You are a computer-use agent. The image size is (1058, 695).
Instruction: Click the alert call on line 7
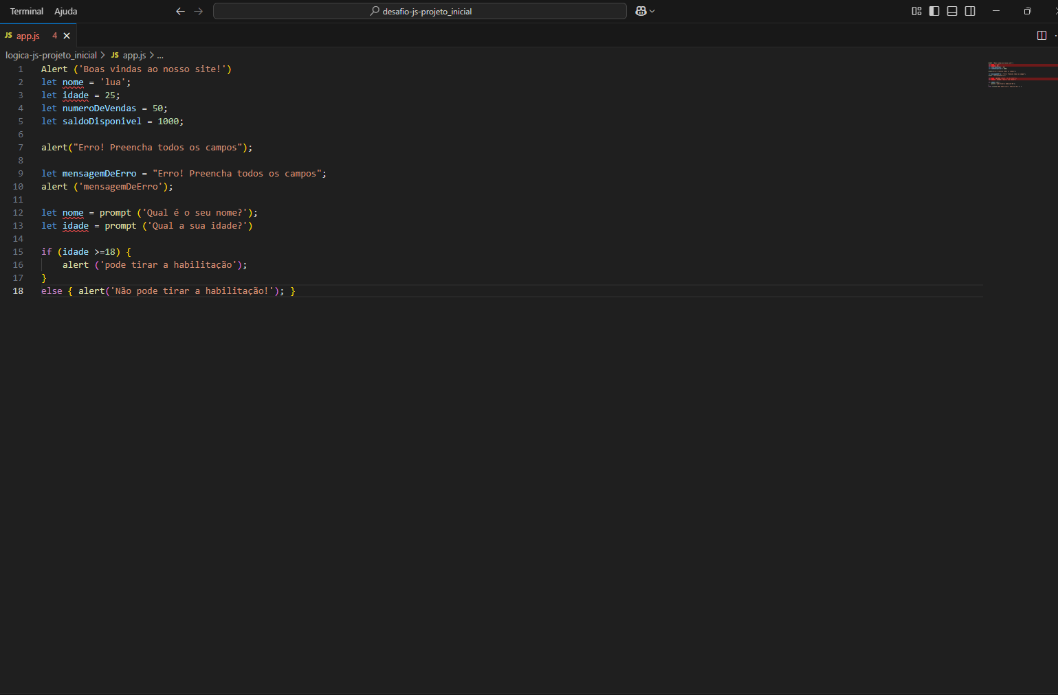click(x=54, y=147)
